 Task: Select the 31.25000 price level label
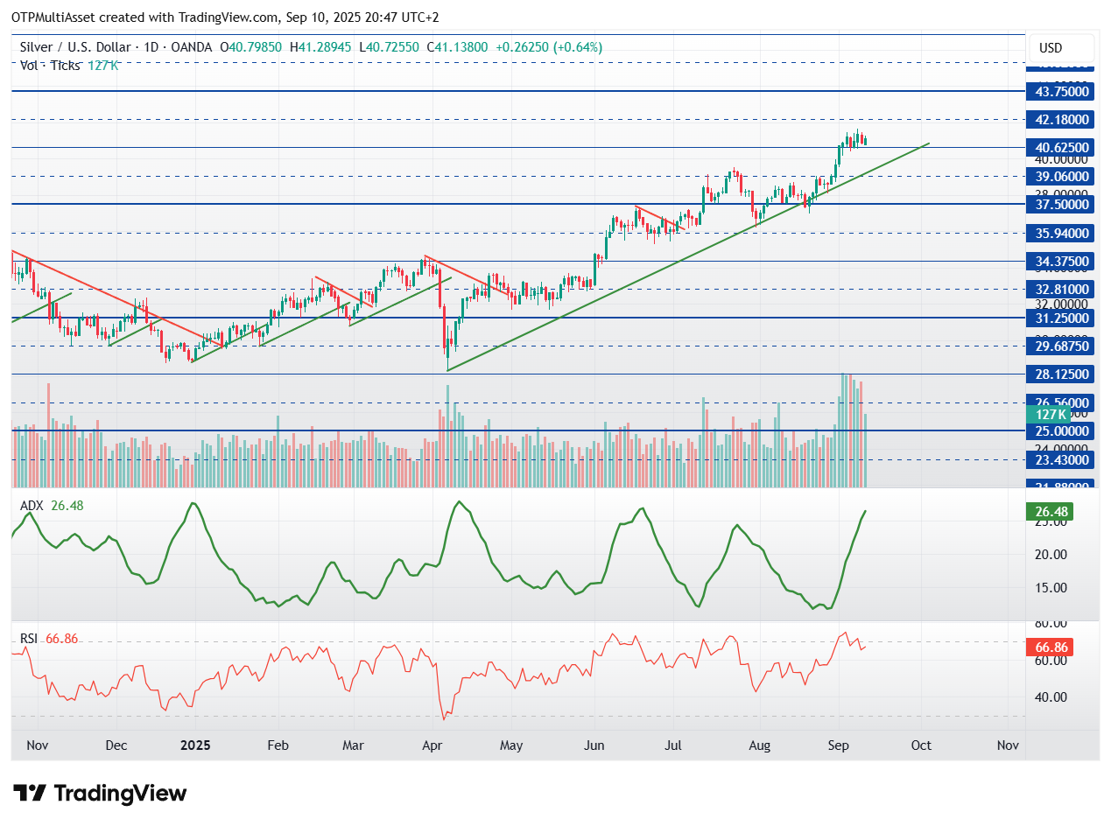[x=1061, y=318]
